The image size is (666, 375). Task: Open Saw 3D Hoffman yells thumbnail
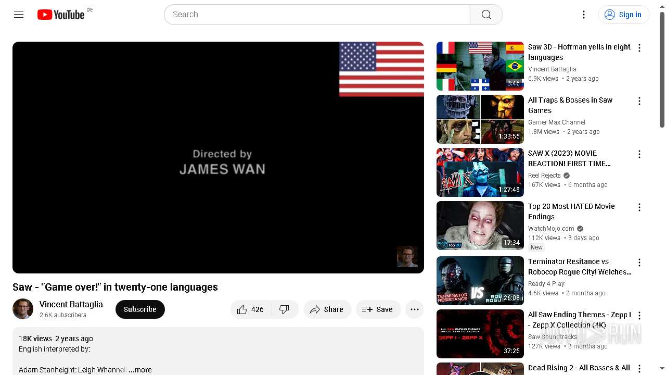point(480,66)
